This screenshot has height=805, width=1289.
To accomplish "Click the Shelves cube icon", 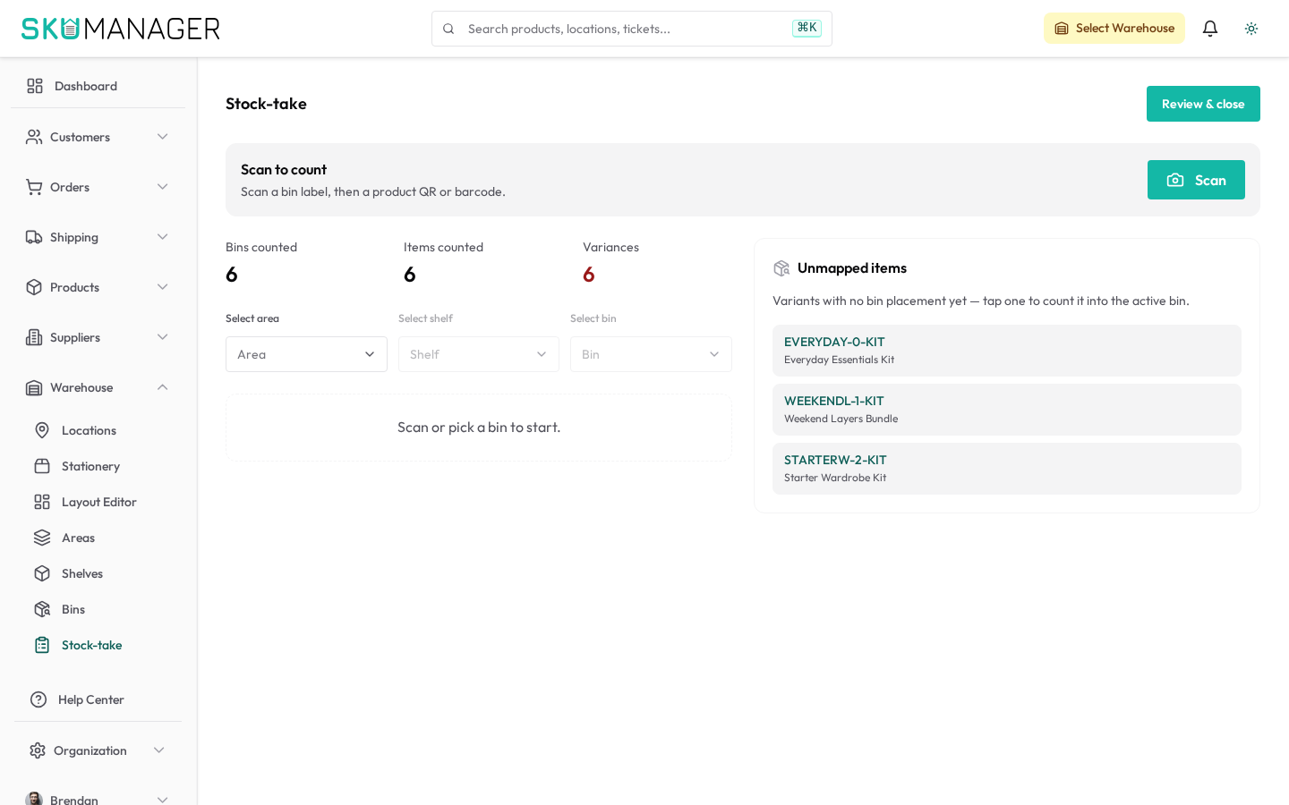I will [42, 573].
